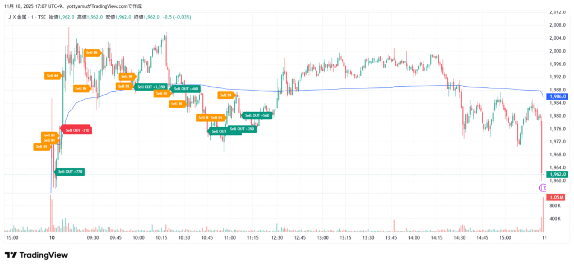This screenshot has width=574, height=267.
Task: Click the TradingView logo
Action: pos(36,255)
